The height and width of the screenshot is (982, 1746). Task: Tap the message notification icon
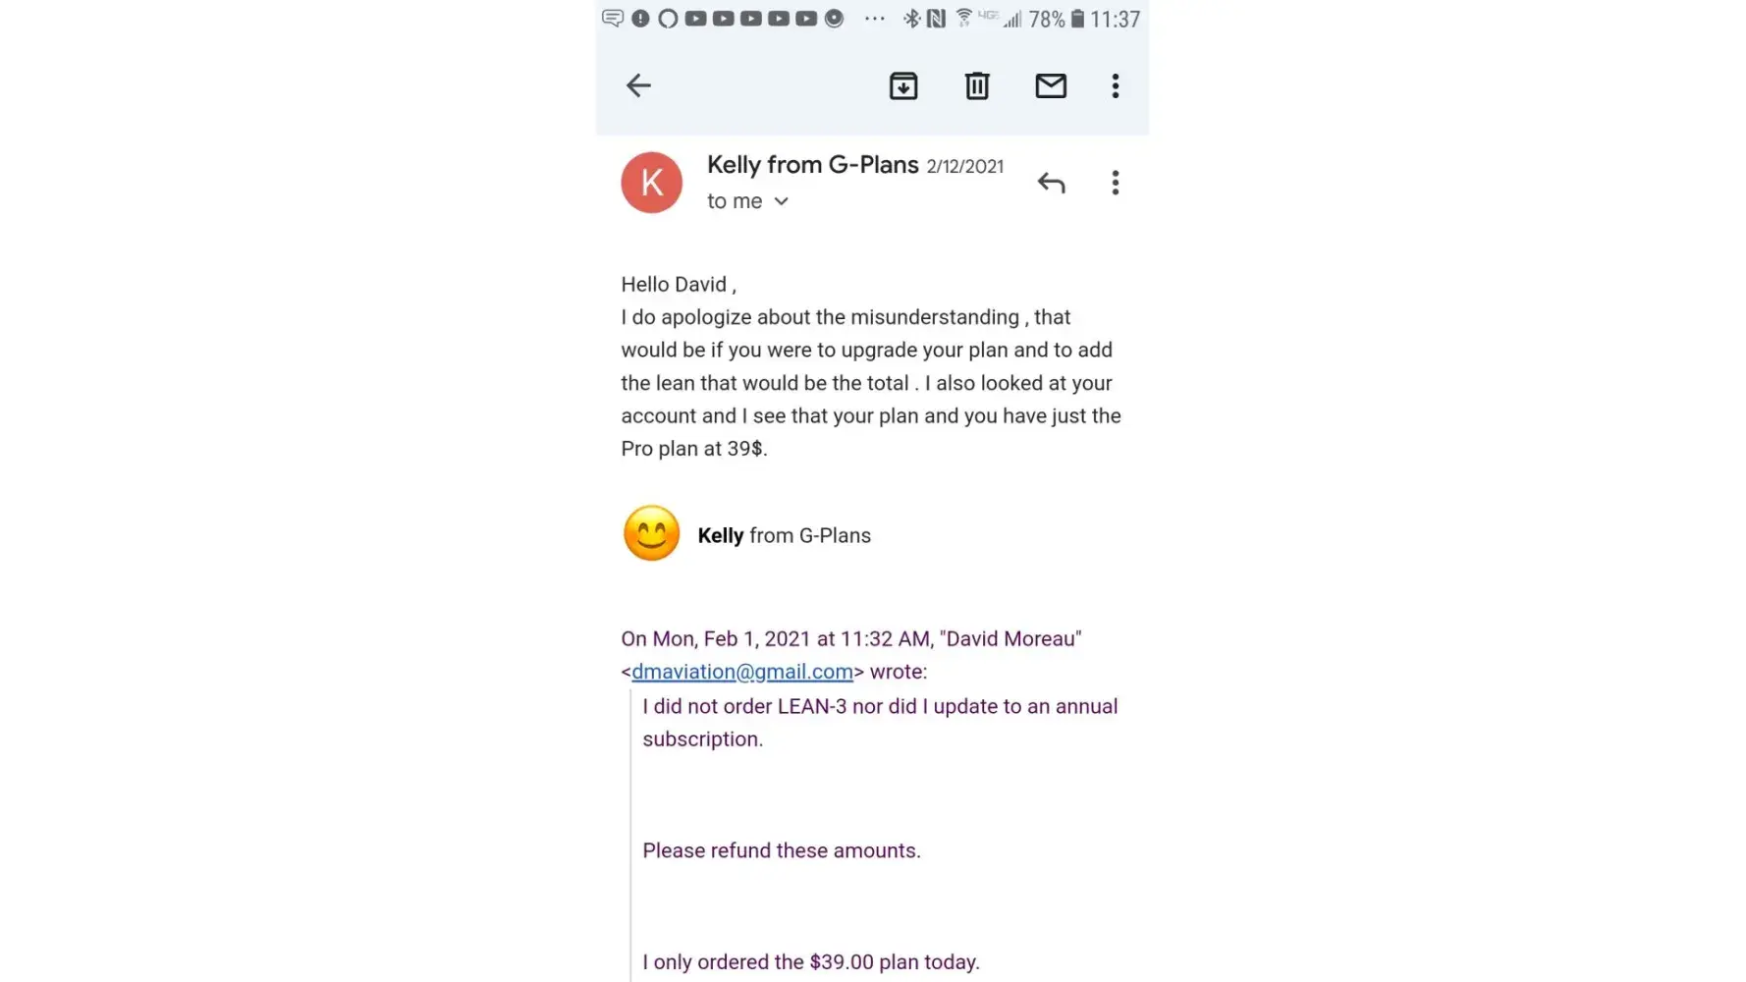613,19
